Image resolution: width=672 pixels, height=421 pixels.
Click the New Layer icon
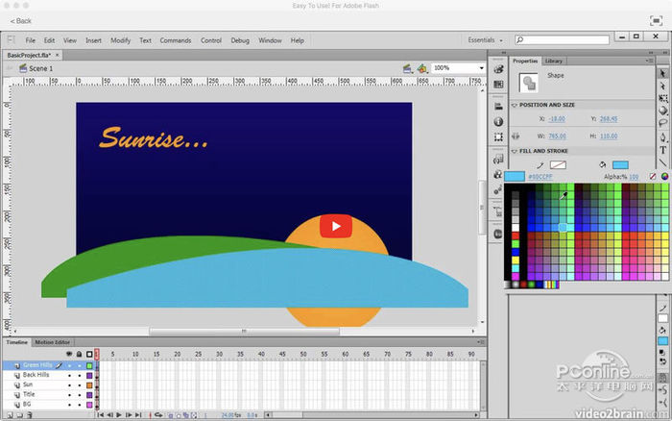[10, 414]
